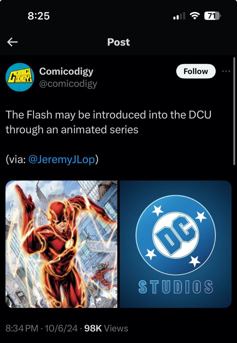The image size is (237, 343).
Task: Tap the 98K Views count
Action: click(106, 328)
